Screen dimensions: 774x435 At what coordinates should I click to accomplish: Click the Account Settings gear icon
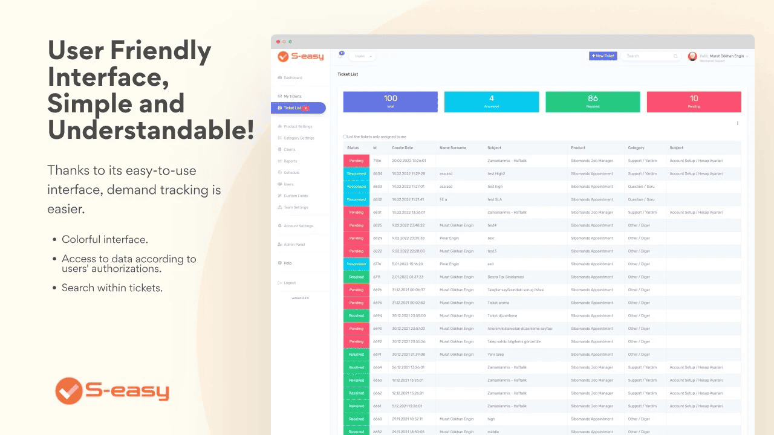pyautogui.click(x=279, y=226)
